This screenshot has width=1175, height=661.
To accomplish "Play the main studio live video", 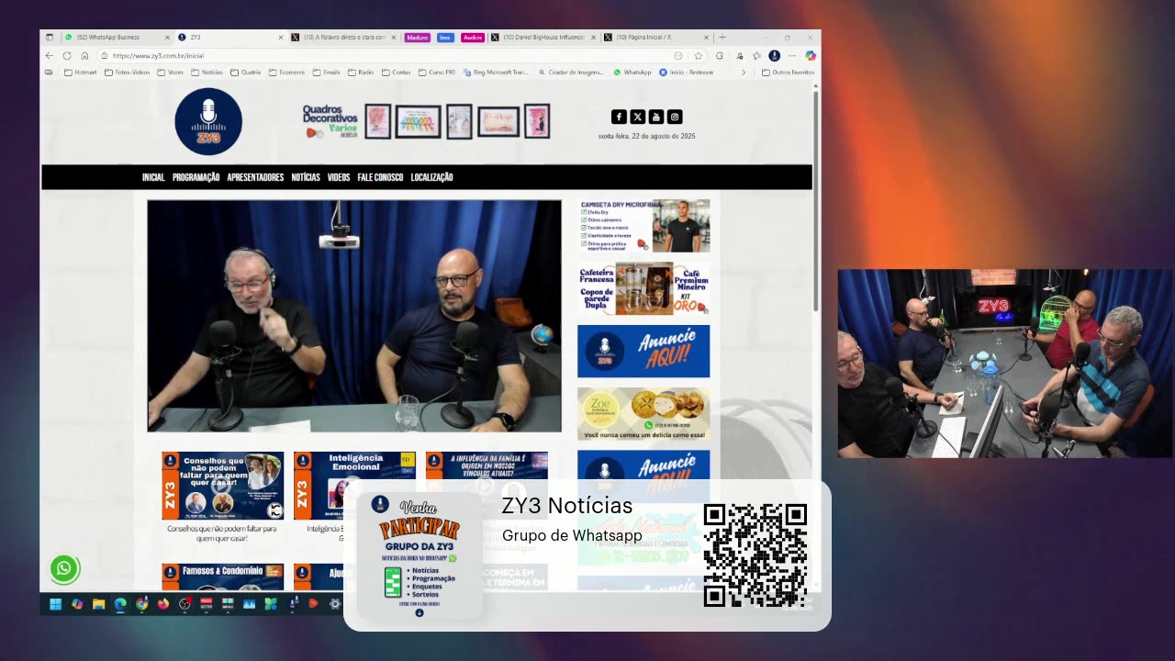I will coord(354,316).
